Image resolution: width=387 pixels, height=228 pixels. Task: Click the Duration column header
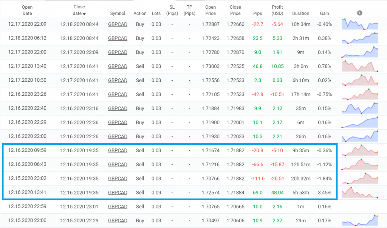300,14
